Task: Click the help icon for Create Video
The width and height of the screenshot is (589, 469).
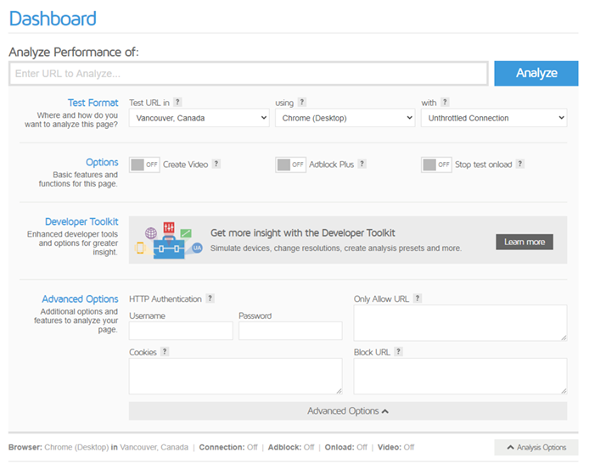Action: tap(216, 164)
